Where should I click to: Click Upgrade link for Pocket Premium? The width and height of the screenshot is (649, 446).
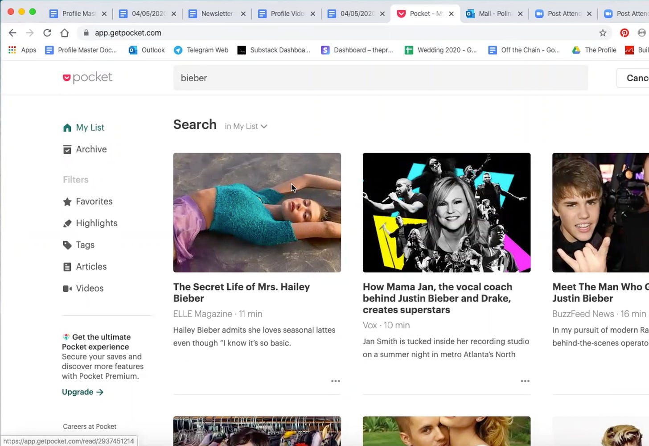82,392
